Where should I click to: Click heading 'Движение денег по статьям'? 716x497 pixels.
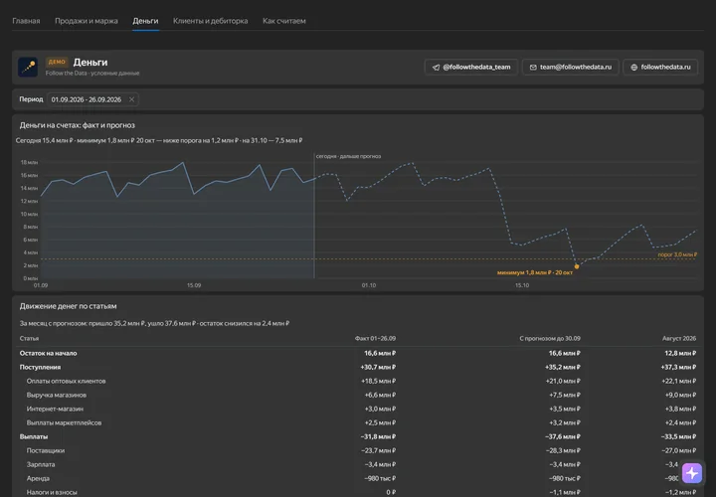click(68, 306)
